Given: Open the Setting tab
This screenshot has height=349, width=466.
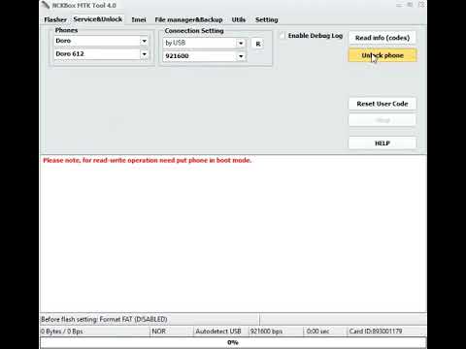Looking at the screenshot, I should click(x=266, y=19).
